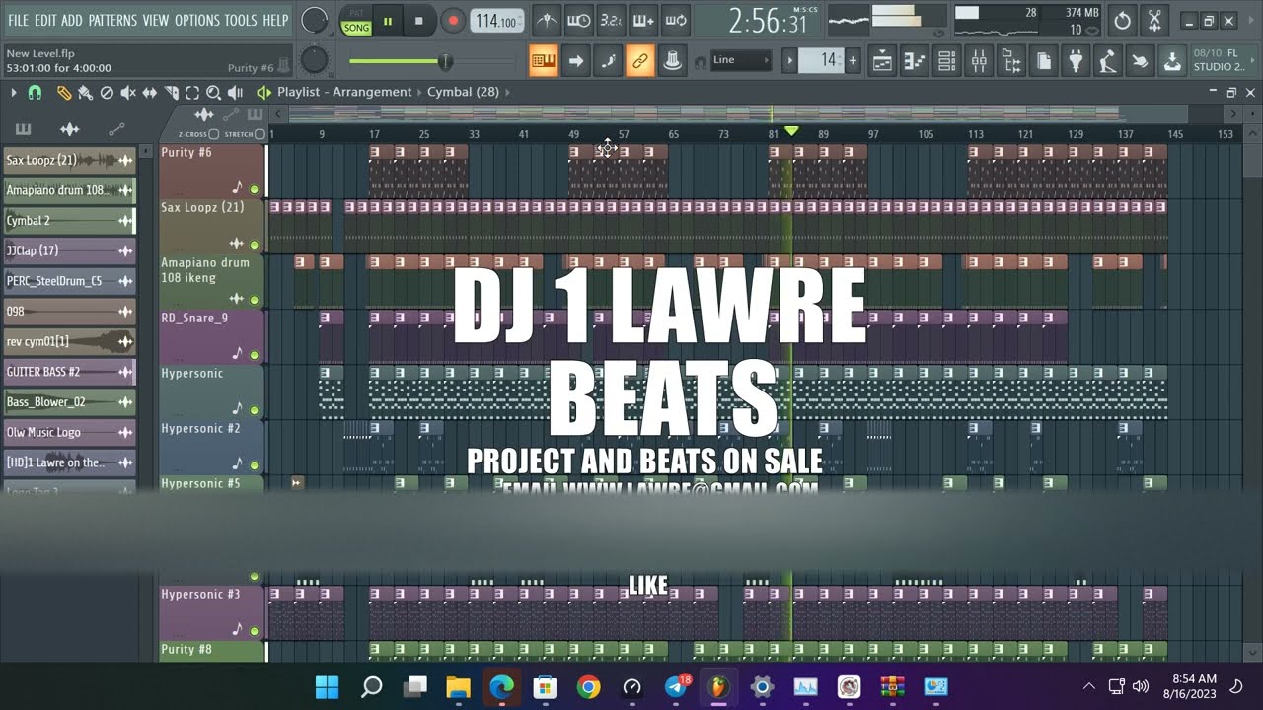Mute the Hypersonic #3 track green light
This screenshot has width=1263, height=710.
coord(254,631)
